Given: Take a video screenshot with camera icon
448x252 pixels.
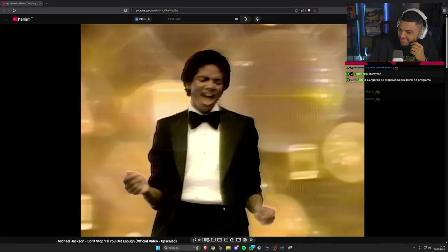Looking at the screenshot, I should tap(245, 240).
